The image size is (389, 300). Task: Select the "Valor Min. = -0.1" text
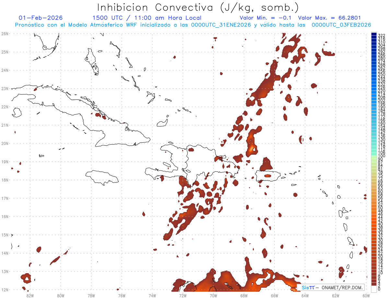tap(265, 18)
